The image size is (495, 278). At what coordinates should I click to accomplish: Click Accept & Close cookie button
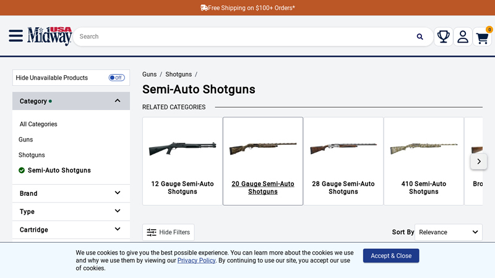(391, 256)
